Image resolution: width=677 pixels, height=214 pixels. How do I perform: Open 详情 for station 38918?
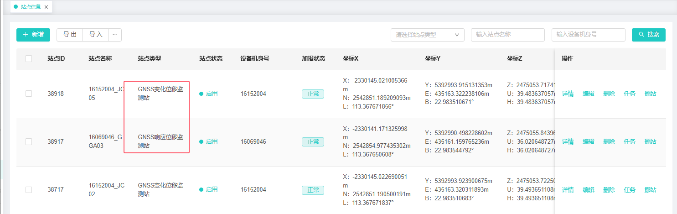[568, 94]
